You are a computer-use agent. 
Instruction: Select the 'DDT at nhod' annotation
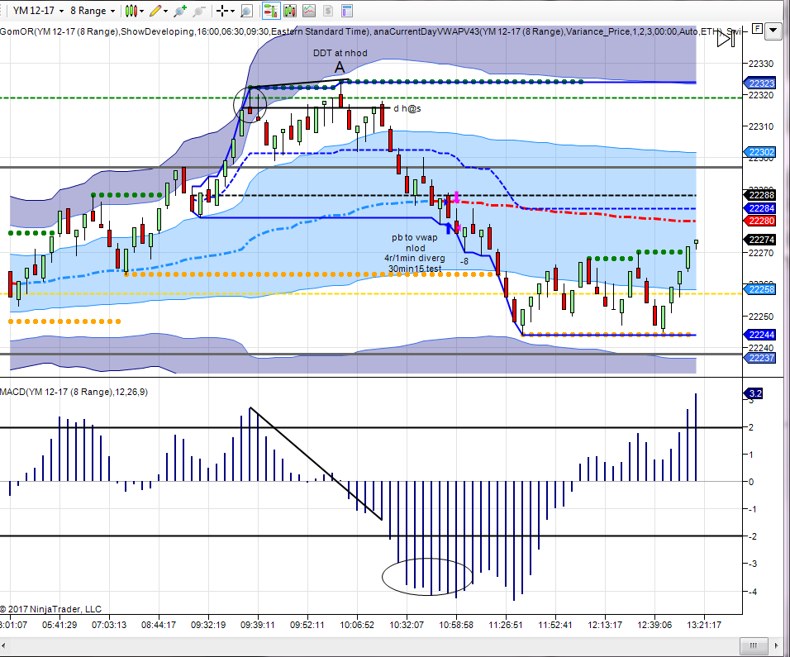pyautogui.click(x=340, y=53)
